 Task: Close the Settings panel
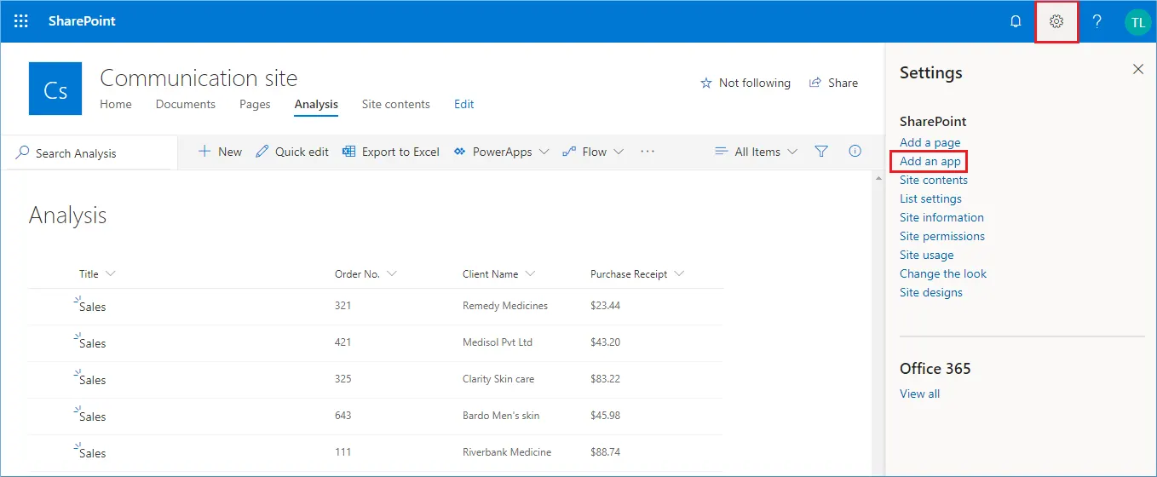[x=1138, y=69]
